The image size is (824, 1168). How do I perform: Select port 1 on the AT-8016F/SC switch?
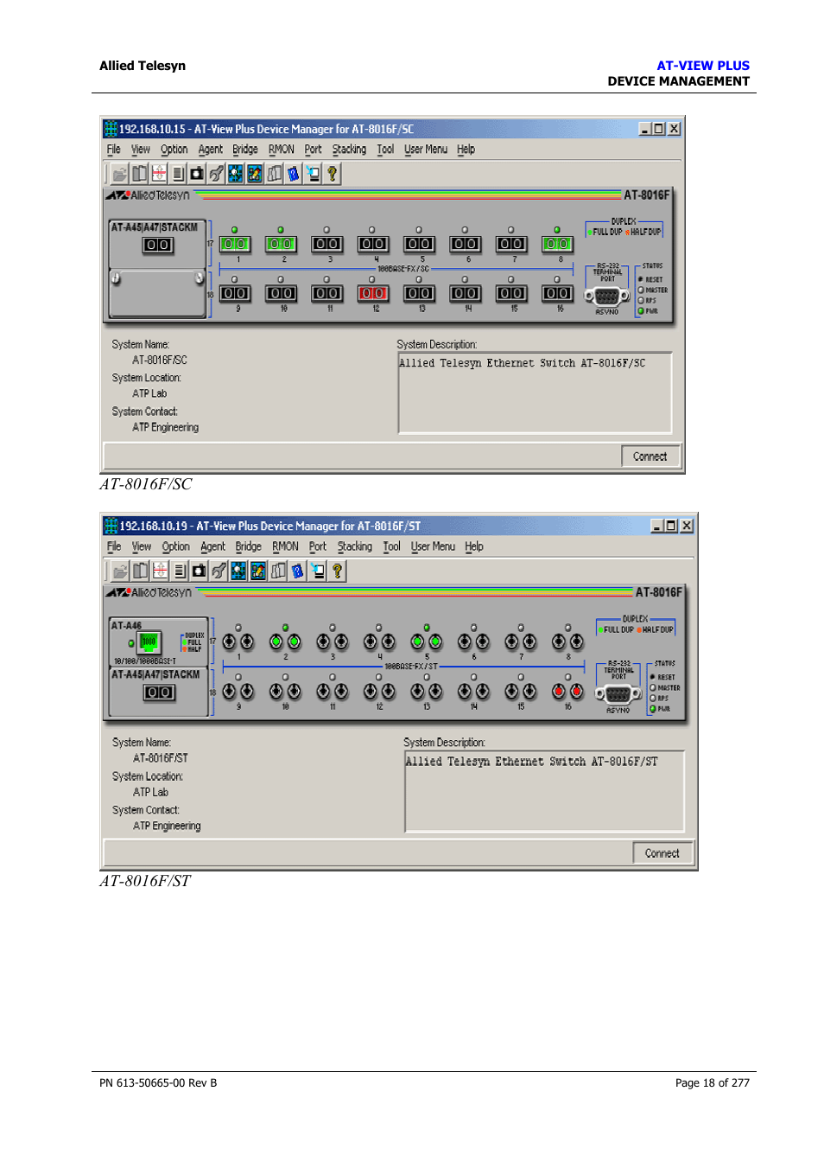(x=235, y=245)
